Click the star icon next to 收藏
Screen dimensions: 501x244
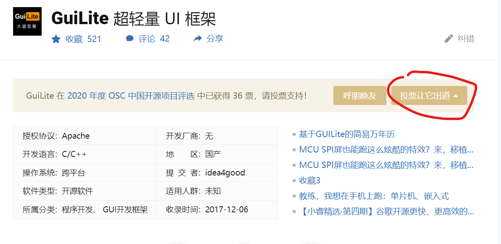click(x=56, y=39)
